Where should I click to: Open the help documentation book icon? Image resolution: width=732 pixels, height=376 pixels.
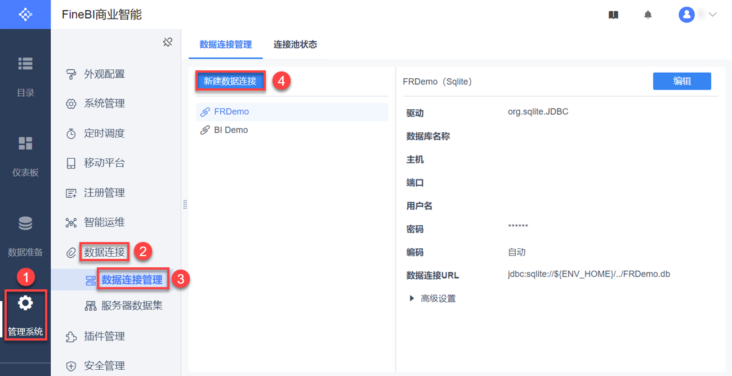click(614, 15)
